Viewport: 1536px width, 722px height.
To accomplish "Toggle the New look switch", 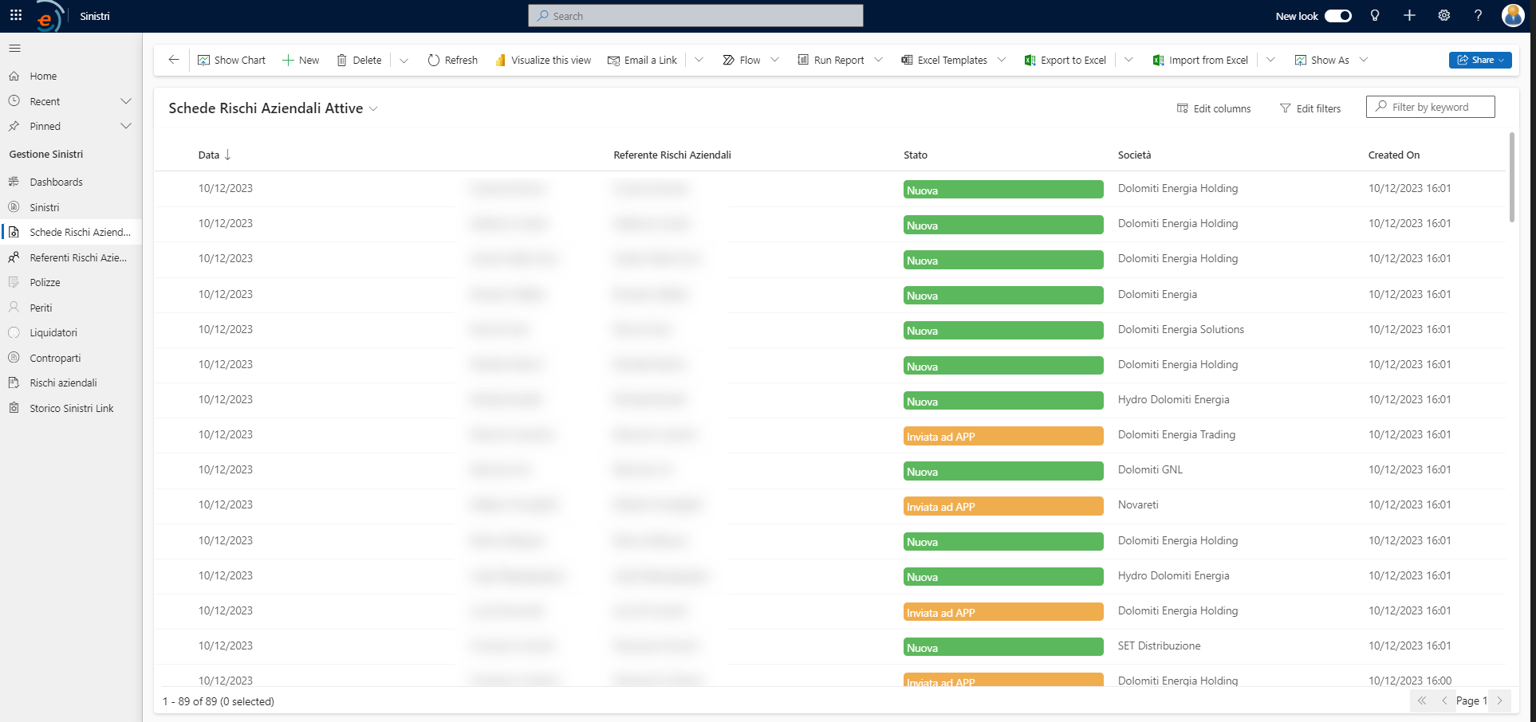I will pos(1338,16).
